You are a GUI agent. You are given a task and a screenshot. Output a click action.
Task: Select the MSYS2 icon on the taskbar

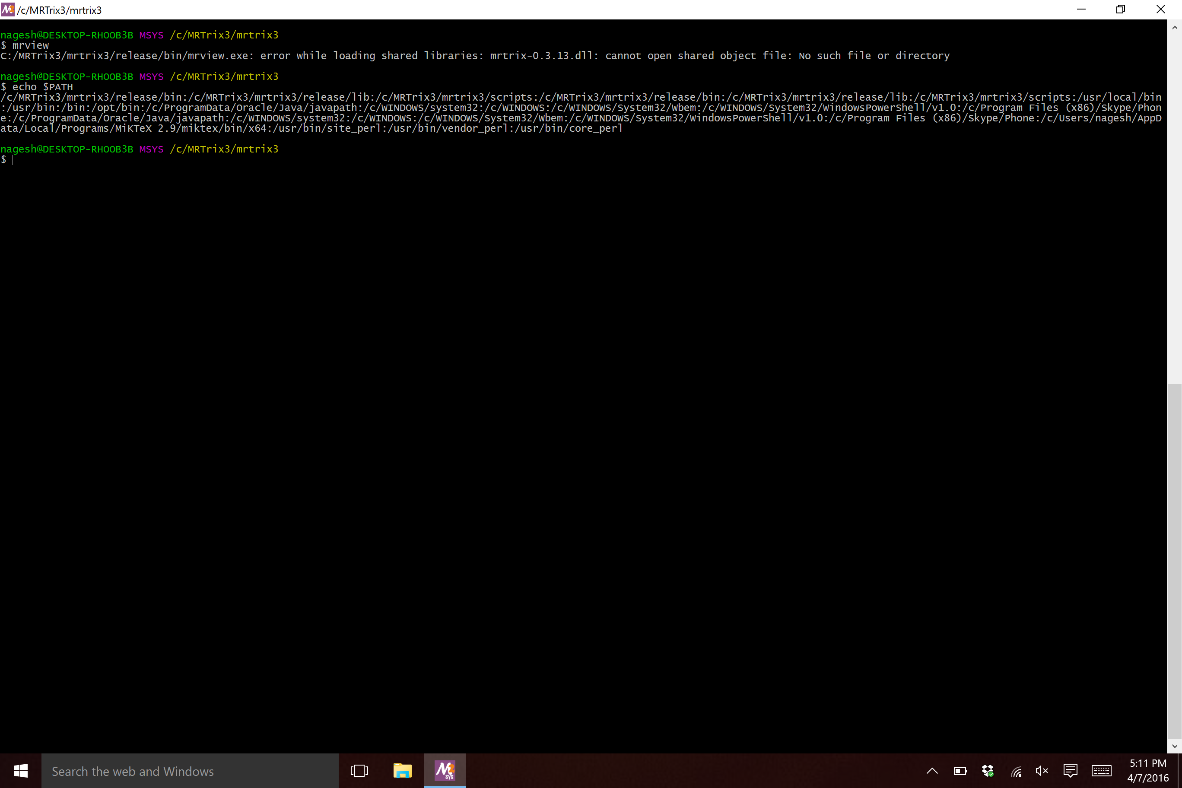[x=445, y=770]
